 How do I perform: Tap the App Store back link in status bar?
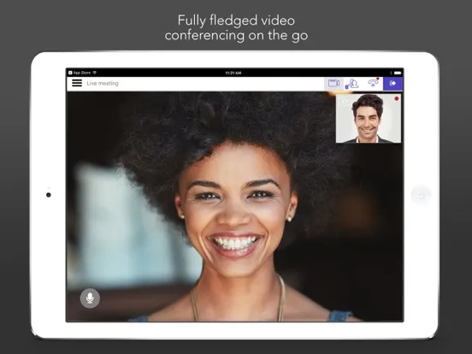[x=80, y=73]
